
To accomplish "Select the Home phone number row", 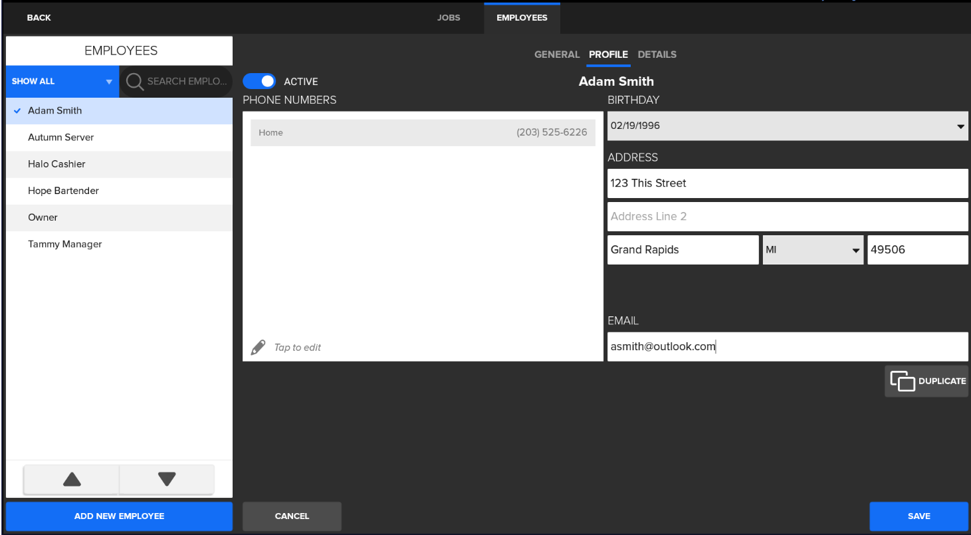I will pos(423,133).
